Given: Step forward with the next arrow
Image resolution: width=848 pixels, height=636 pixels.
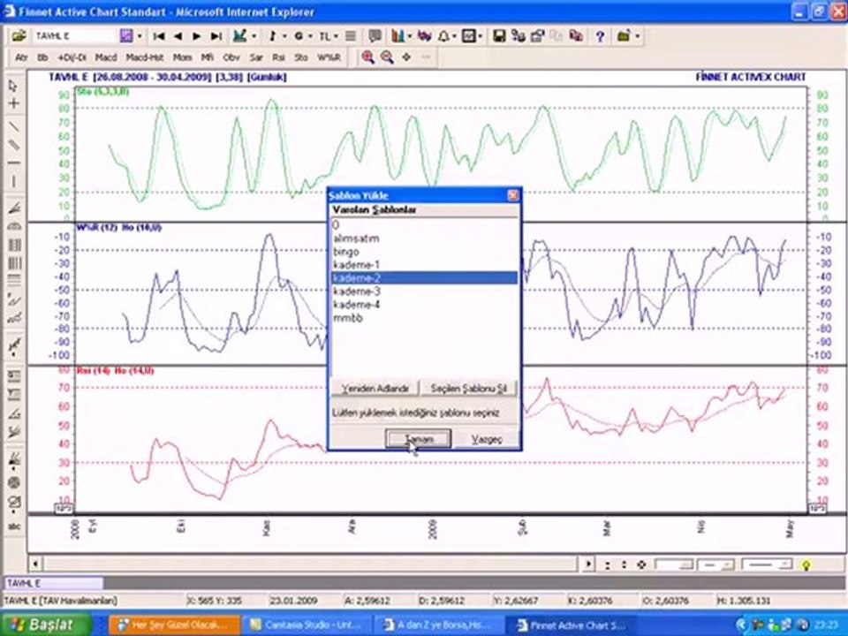Looking at the screenshot, I should 197,36.
